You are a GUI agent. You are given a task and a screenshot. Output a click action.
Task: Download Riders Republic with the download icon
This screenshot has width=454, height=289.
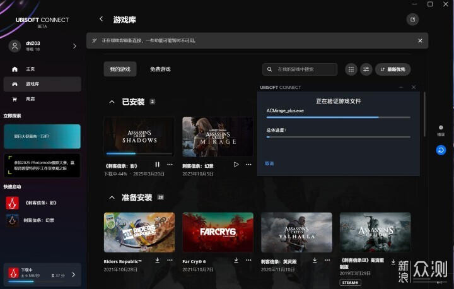(x=157, y=261)
